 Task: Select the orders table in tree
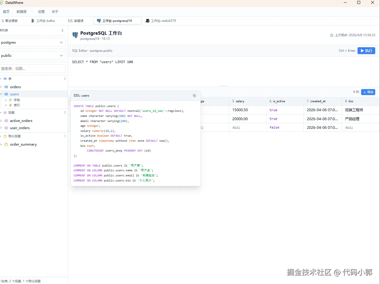15,87
